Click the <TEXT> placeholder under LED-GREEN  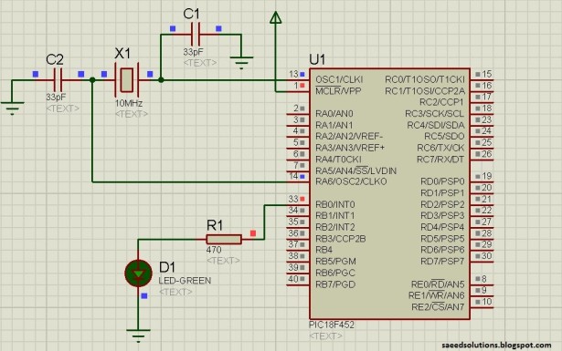[175, 292]
